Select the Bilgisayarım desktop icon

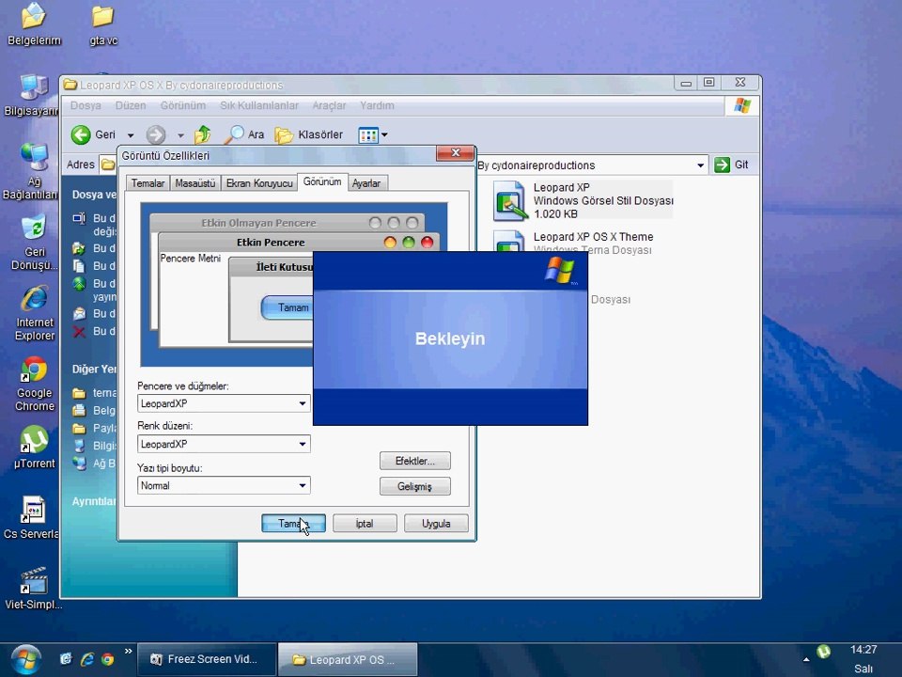point(32,95)
